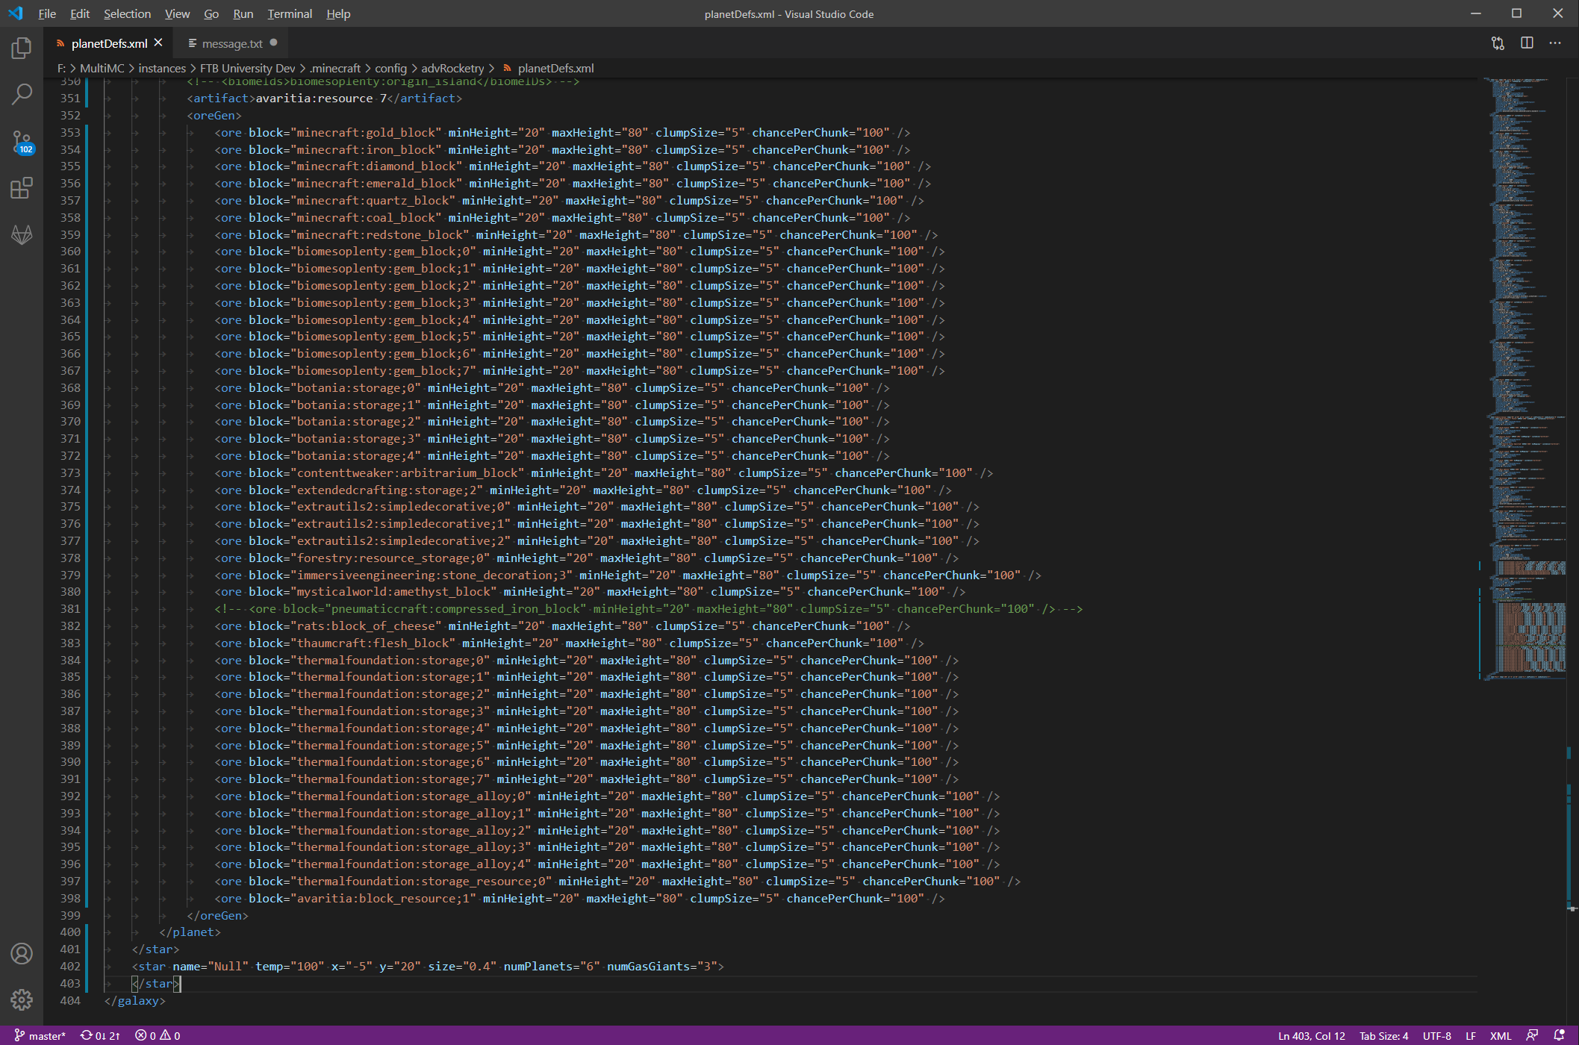Open the Extensions view
The width and height of the screenshot is (1579, 1045).
[22, 188]
